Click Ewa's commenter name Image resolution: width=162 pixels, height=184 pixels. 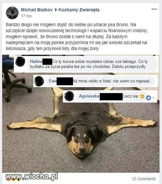pyautogui.click(x=53, y=81)
